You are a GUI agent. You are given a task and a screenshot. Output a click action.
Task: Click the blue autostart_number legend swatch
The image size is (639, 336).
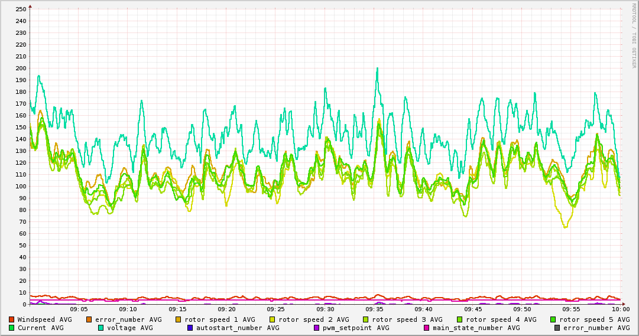(190, 328)
